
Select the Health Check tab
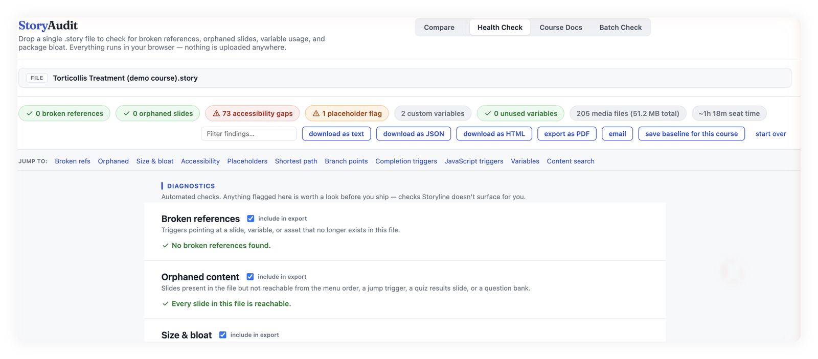pos(499,27)
